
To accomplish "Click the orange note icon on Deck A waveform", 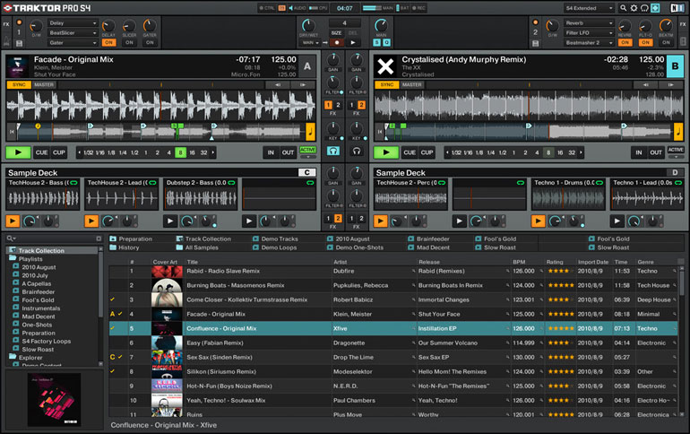I will click(311, 132).
